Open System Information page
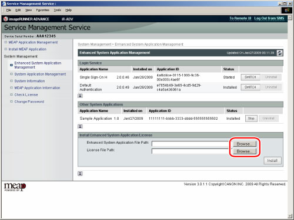The height and width of the screenshot is (220, 294). (29, 81)
